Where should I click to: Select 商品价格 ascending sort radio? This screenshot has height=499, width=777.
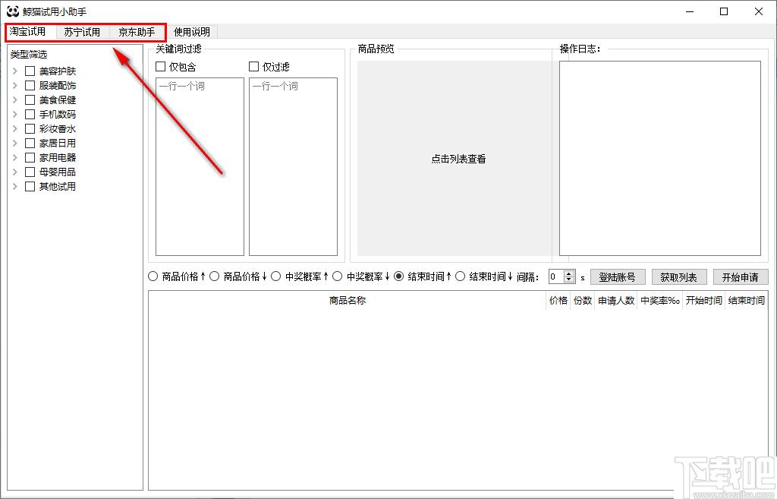[153, 276]
